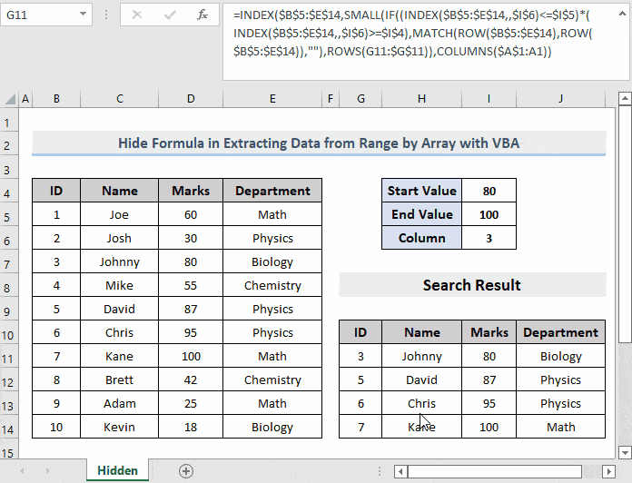
Task: Click the Start Value cell containing 80
Action: click(489, 191)
